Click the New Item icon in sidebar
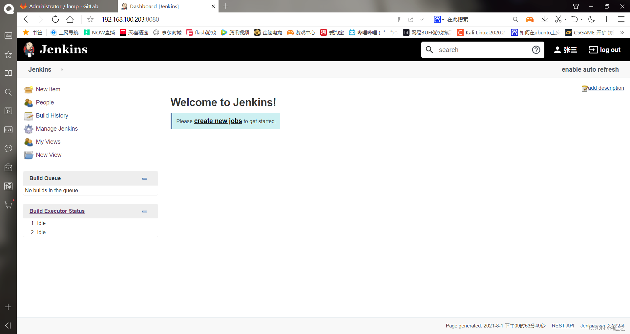 (x=29, y=89)
